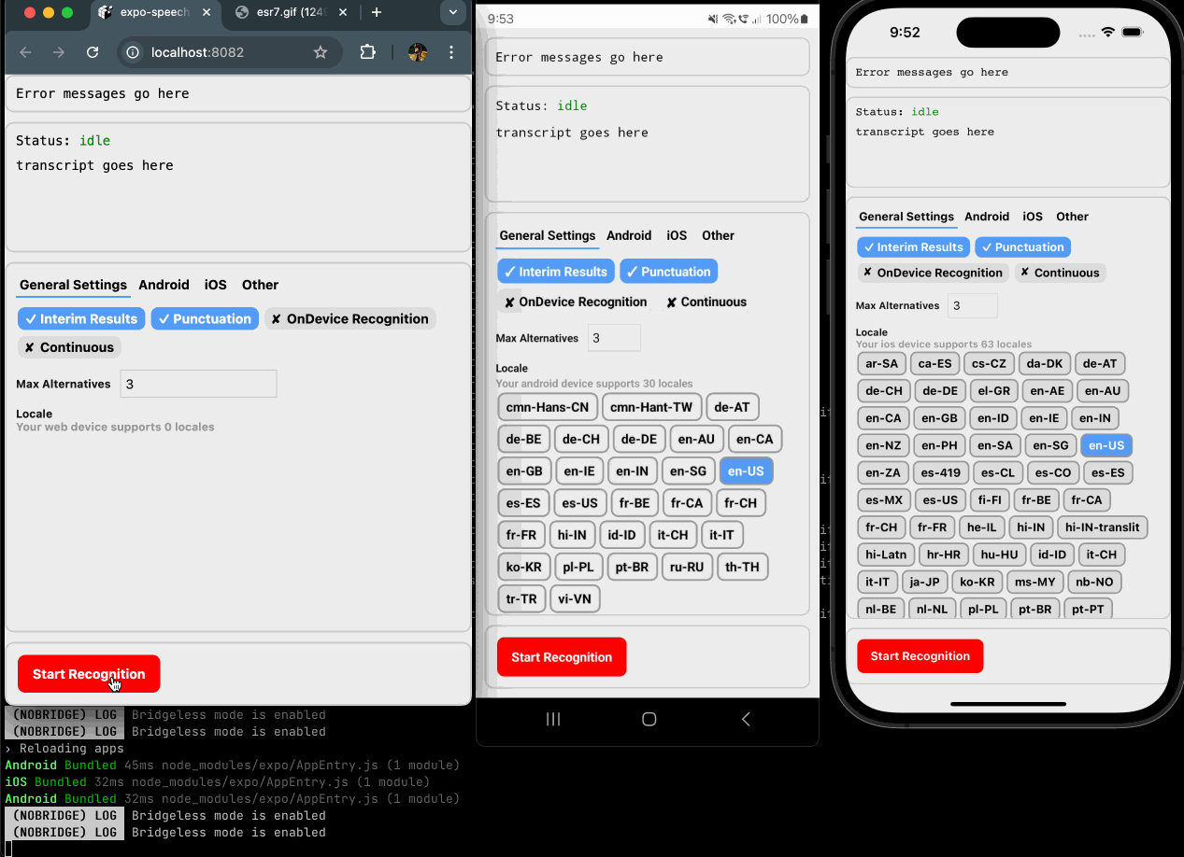Screen dimensions: 1184x857
Task: Tap the Android back navigation button
Action: [x=745, y=719]
